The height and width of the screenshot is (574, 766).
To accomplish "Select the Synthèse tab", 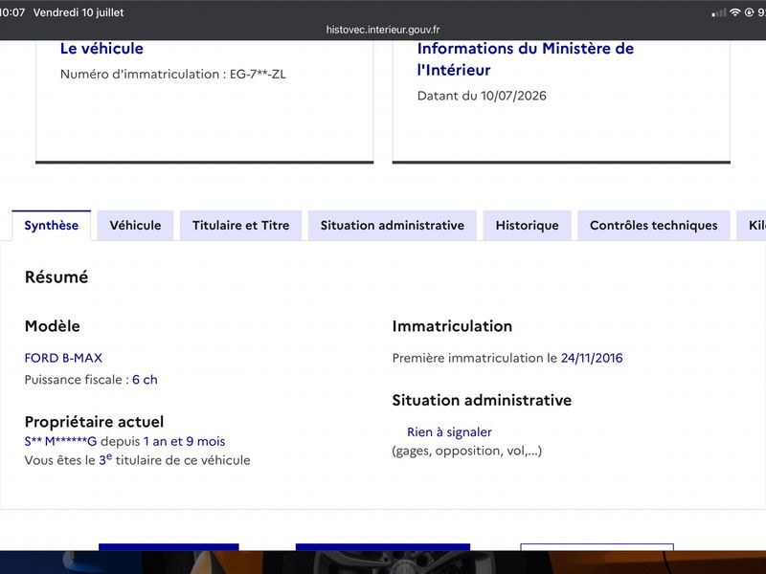I will pos(52,226).
